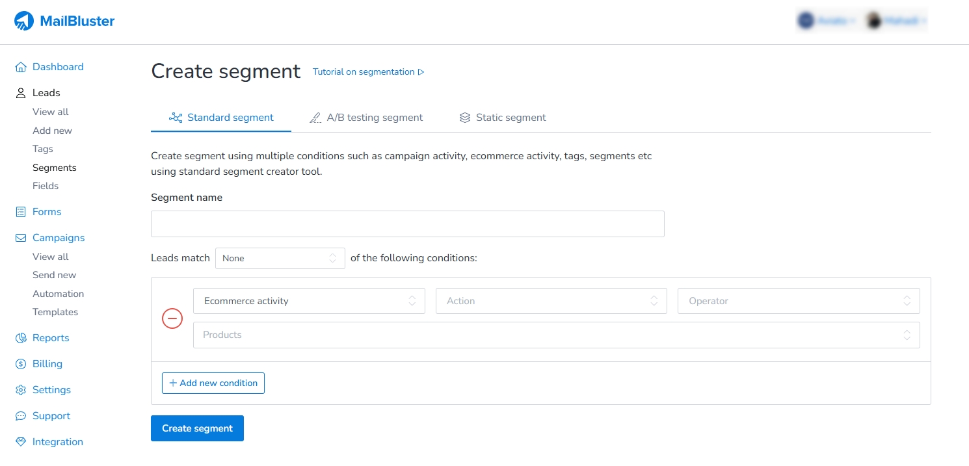Click the Billing dollar icon

point(21,364)
